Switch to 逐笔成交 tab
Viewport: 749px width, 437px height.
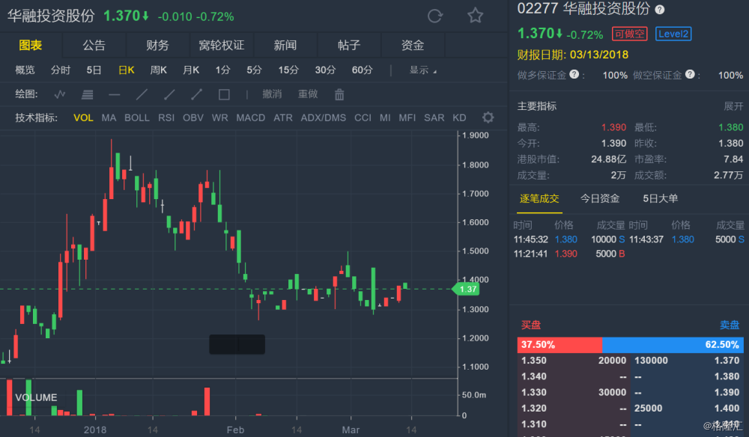539,198
